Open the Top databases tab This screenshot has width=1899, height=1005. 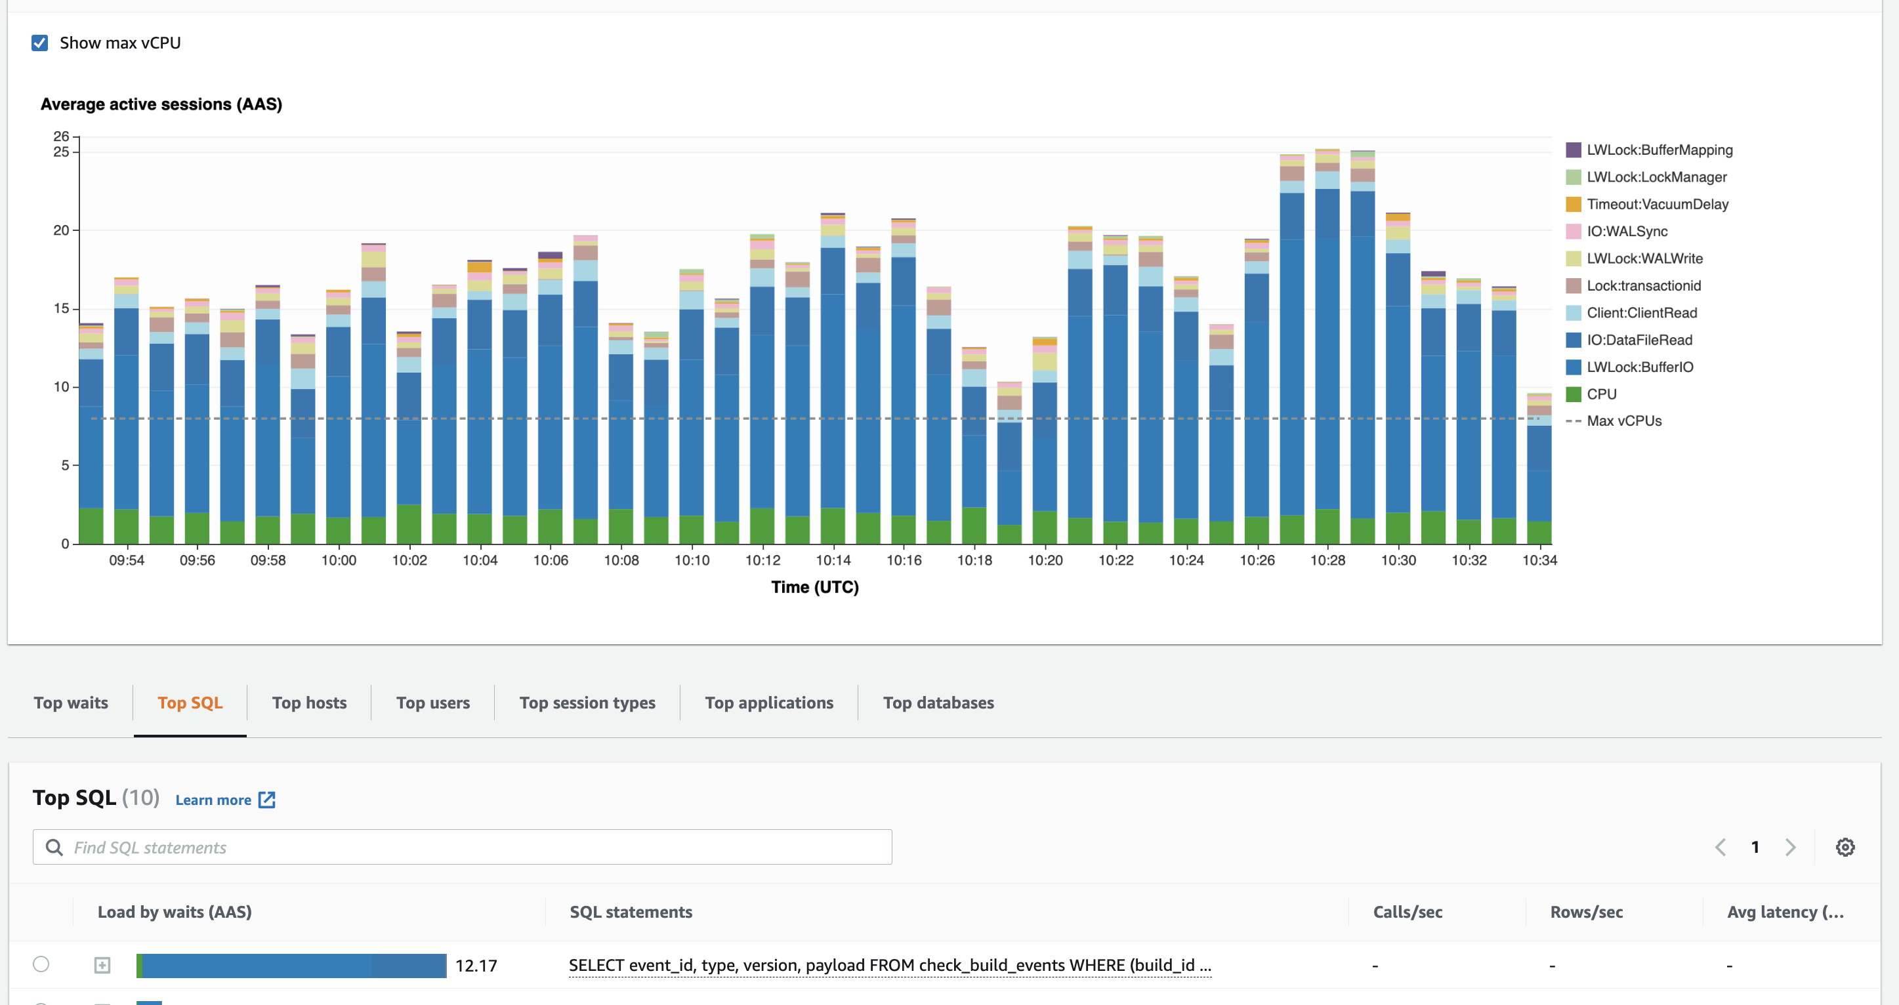(938, 702)
